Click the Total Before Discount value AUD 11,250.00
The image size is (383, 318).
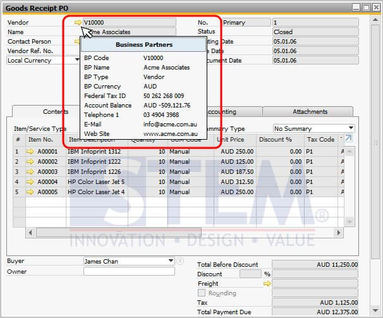pyautogui.click(x=315, y=264)
